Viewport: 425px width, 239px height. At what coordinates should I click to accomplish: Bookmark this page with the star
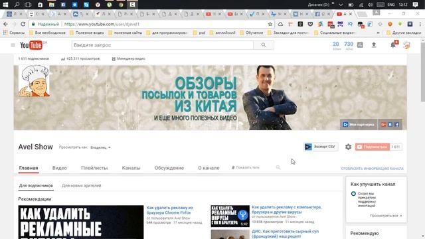click(270, 24)
